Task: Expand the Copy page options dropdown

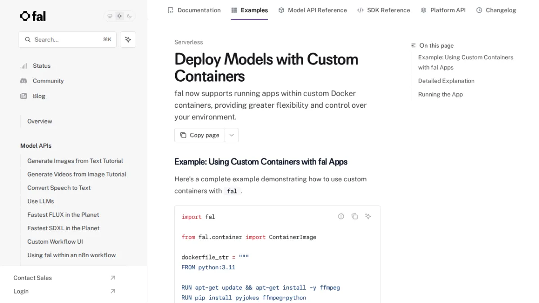Action: pyautogui.click(x=231, y=135)
